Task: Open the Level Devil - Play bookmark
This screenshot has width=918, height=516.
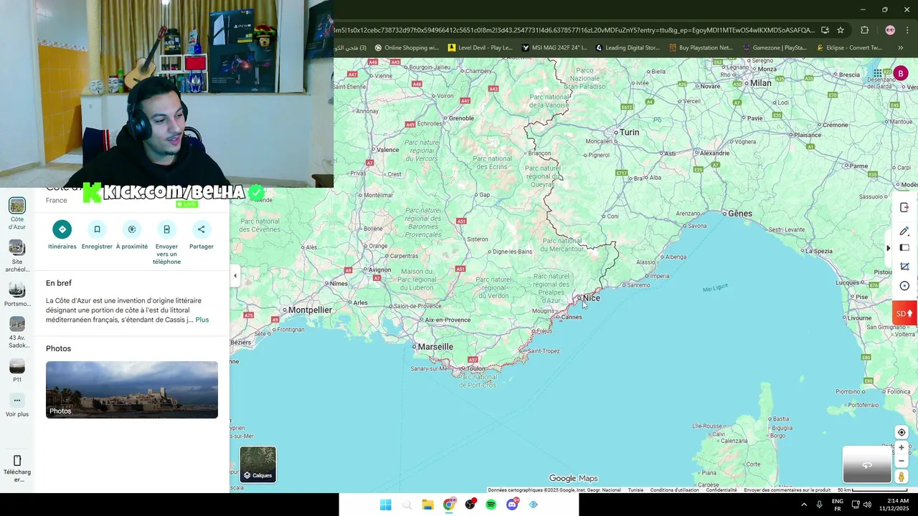Action: pos(480,48)
